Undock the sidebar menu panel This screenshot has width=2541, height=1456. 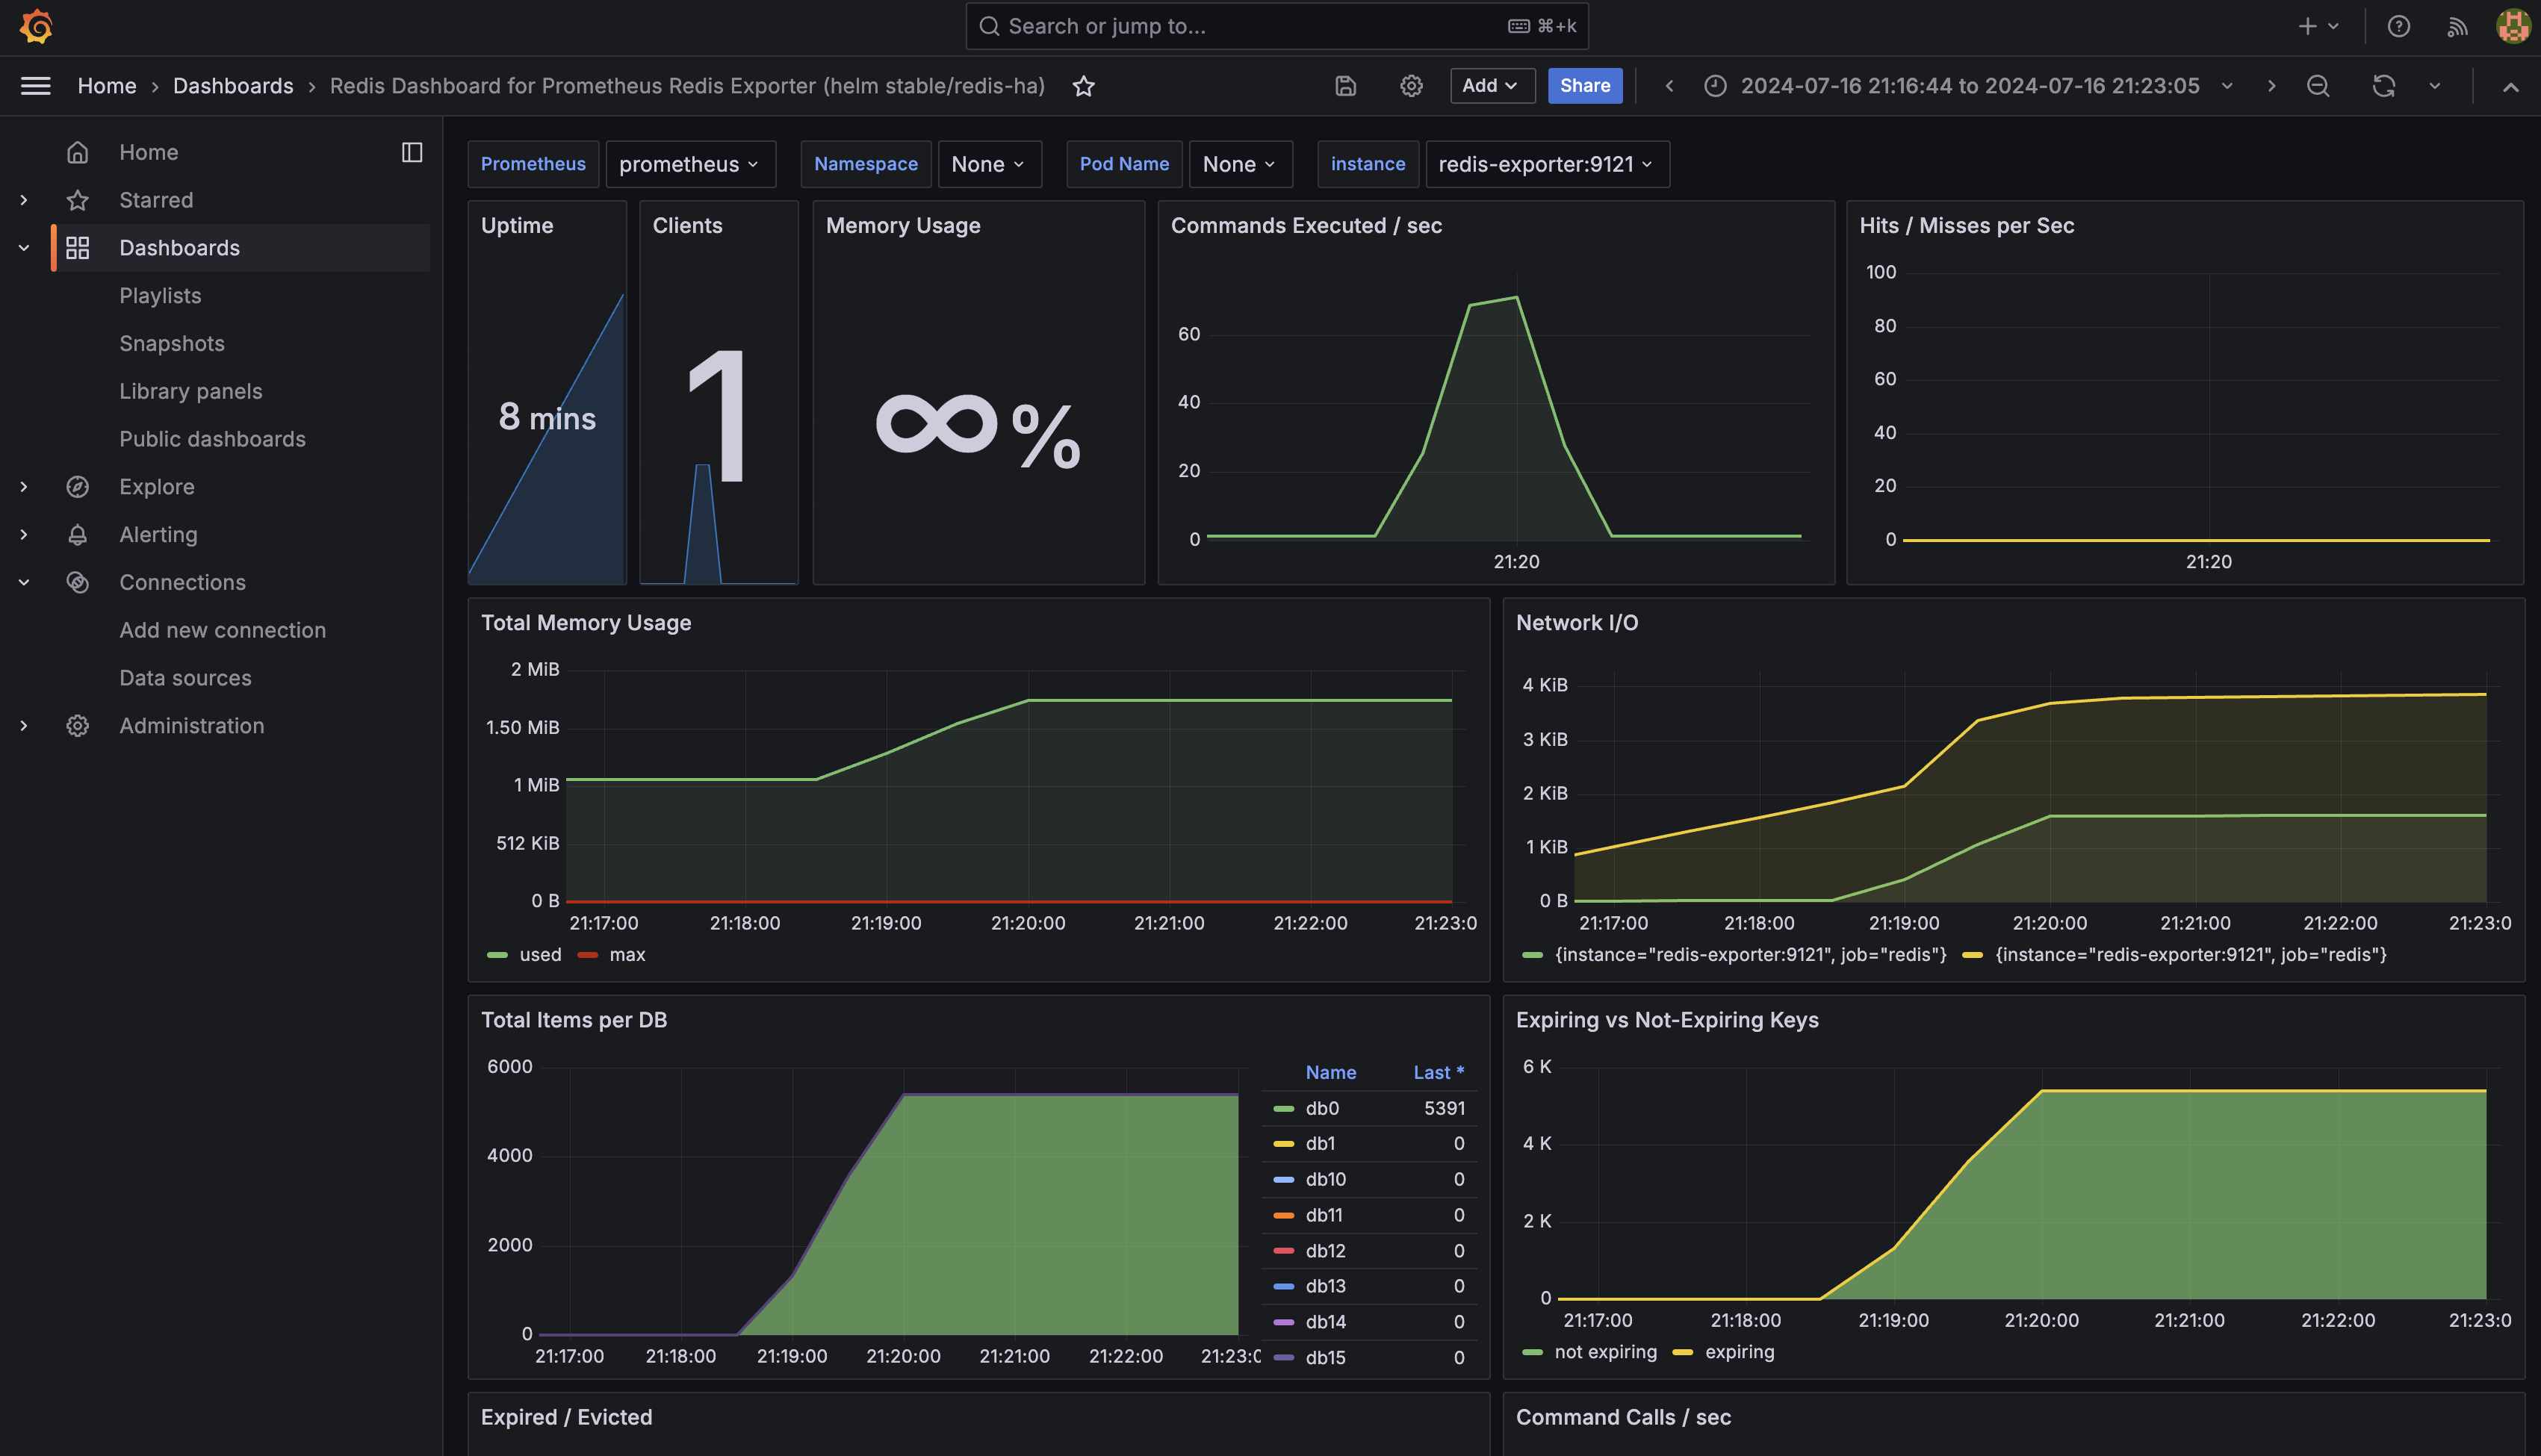tap(411, 152)
